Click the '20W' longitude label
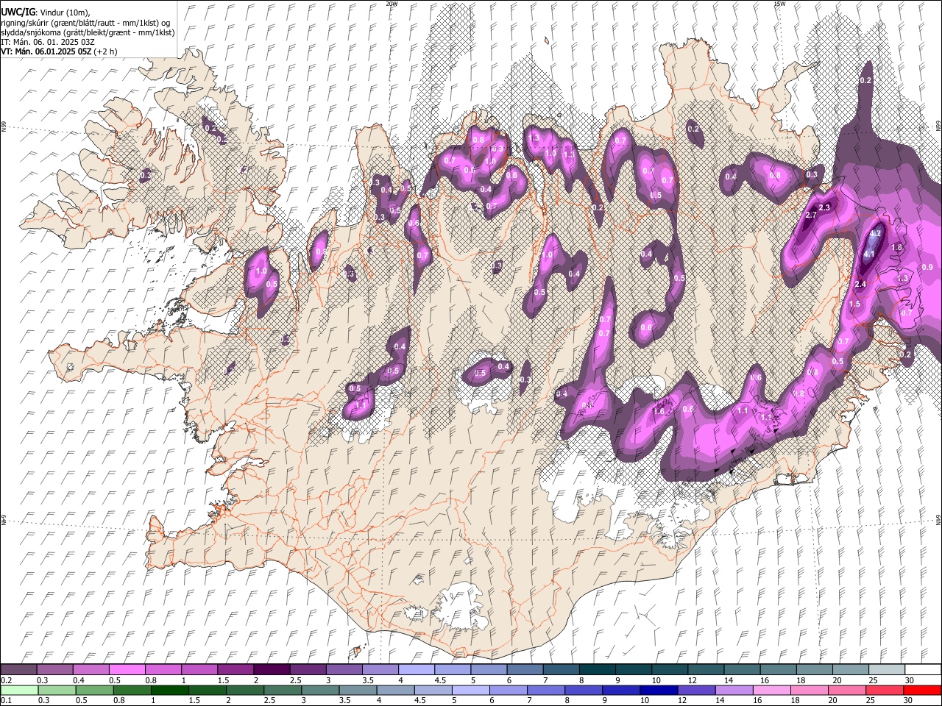942x706 pixels. 392,4
